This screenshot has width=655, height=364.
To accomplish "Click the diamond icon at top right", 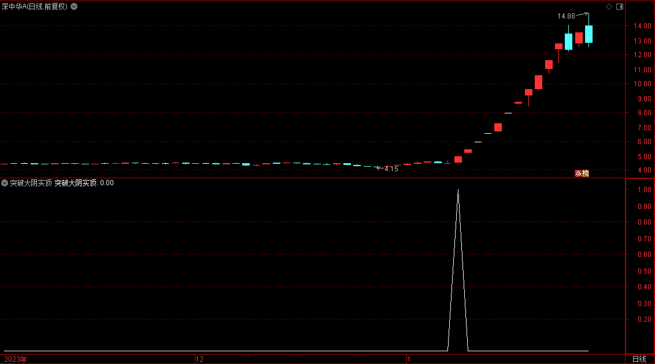I will click(609, 6).
